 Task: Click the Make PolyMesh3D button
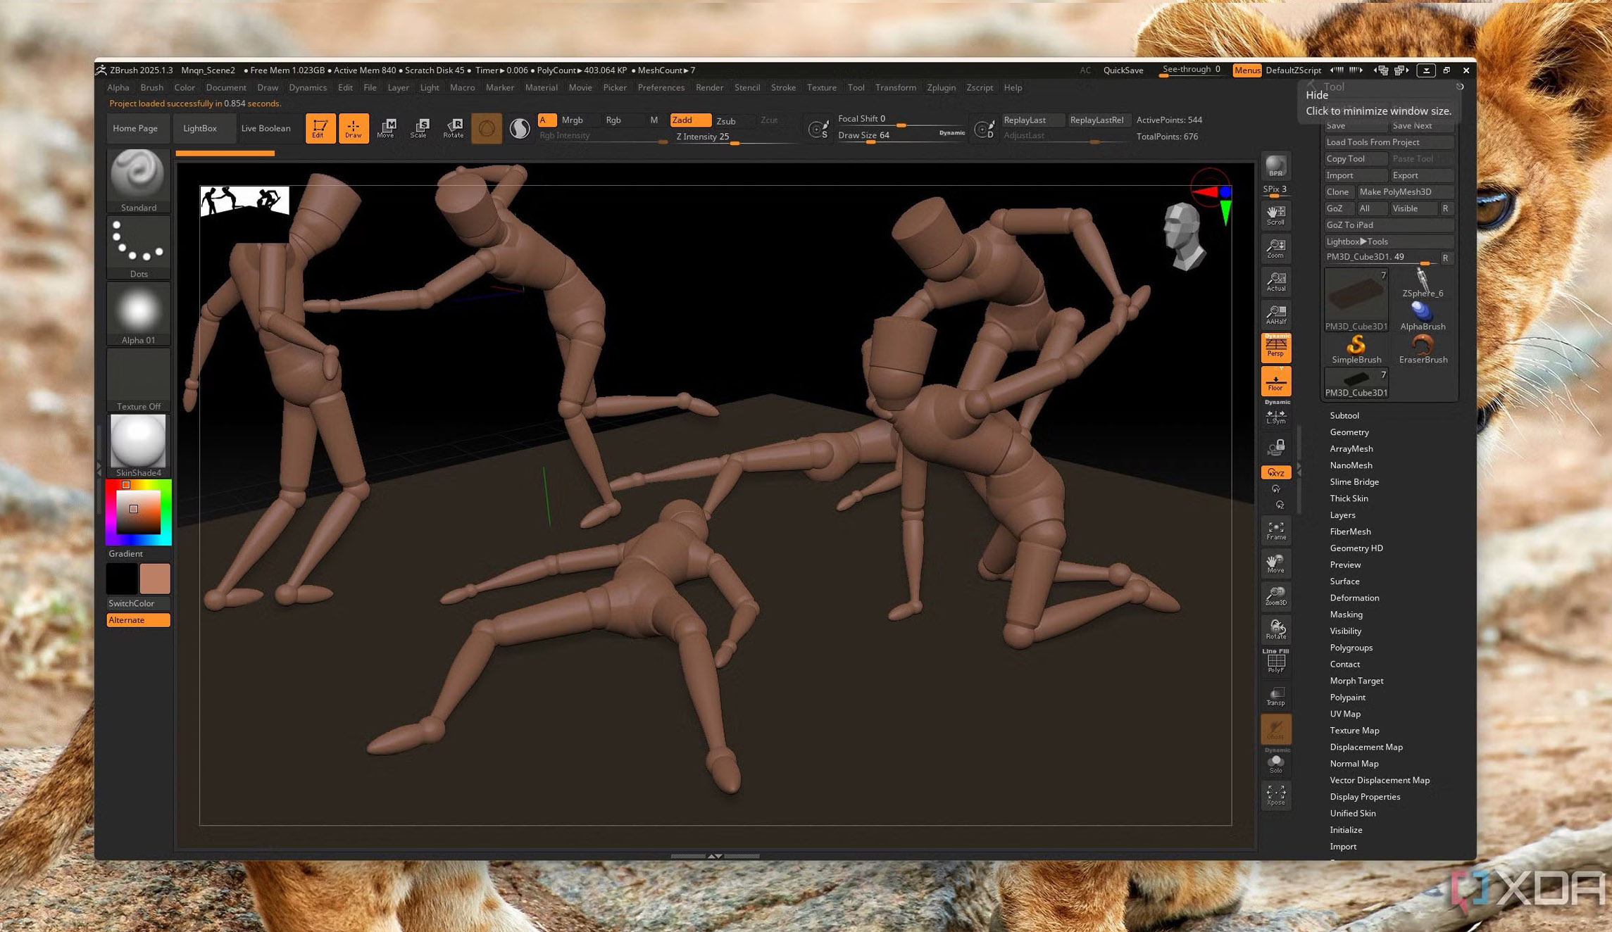1405,192
